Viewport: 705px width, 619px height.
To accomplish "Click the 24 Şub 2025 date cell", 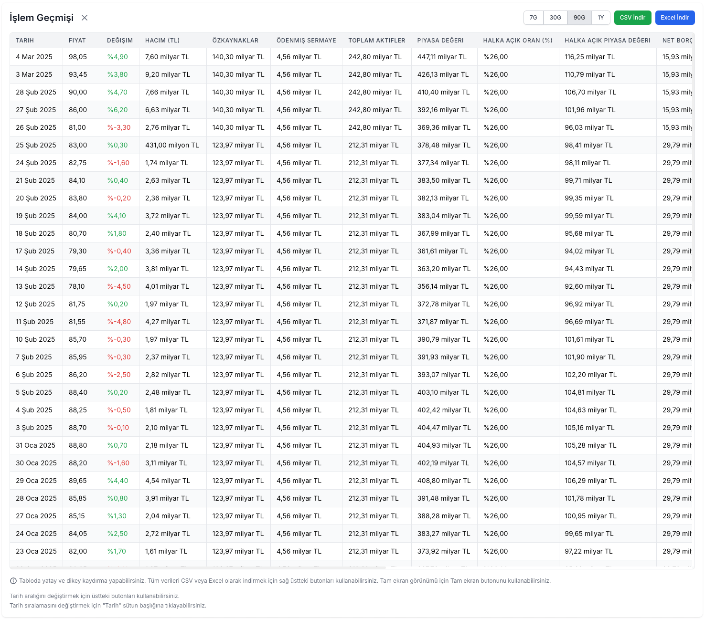I will coord(36,163).
